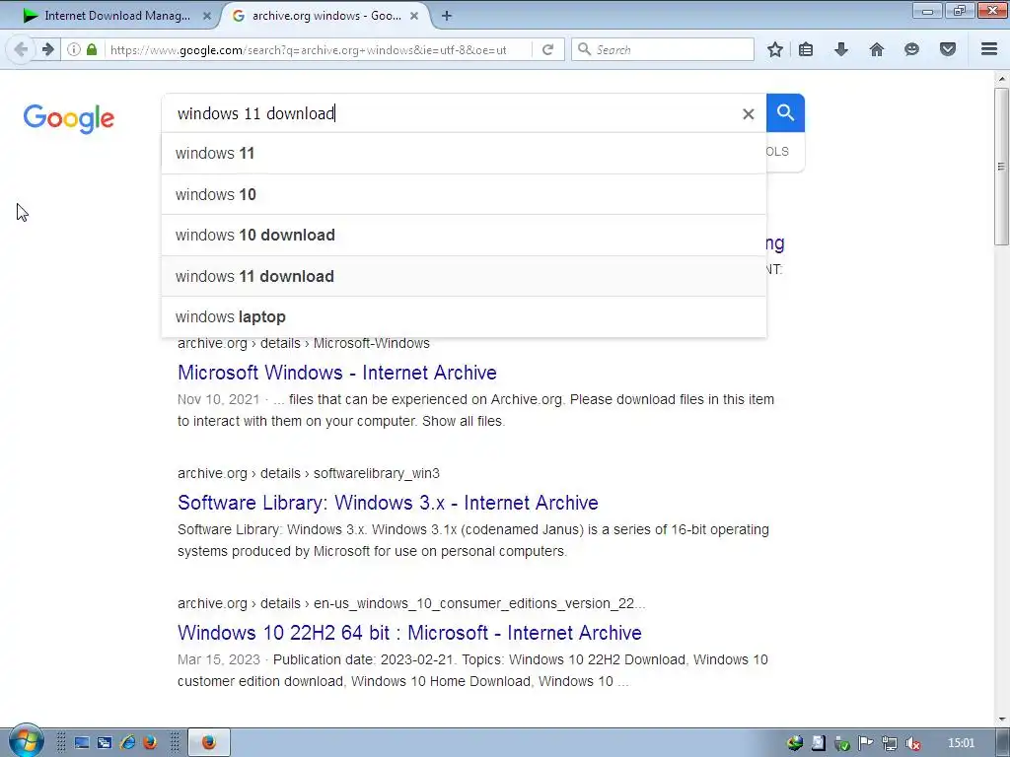Click Show Desktop icon in quick launch

click(x=82, y=743)
